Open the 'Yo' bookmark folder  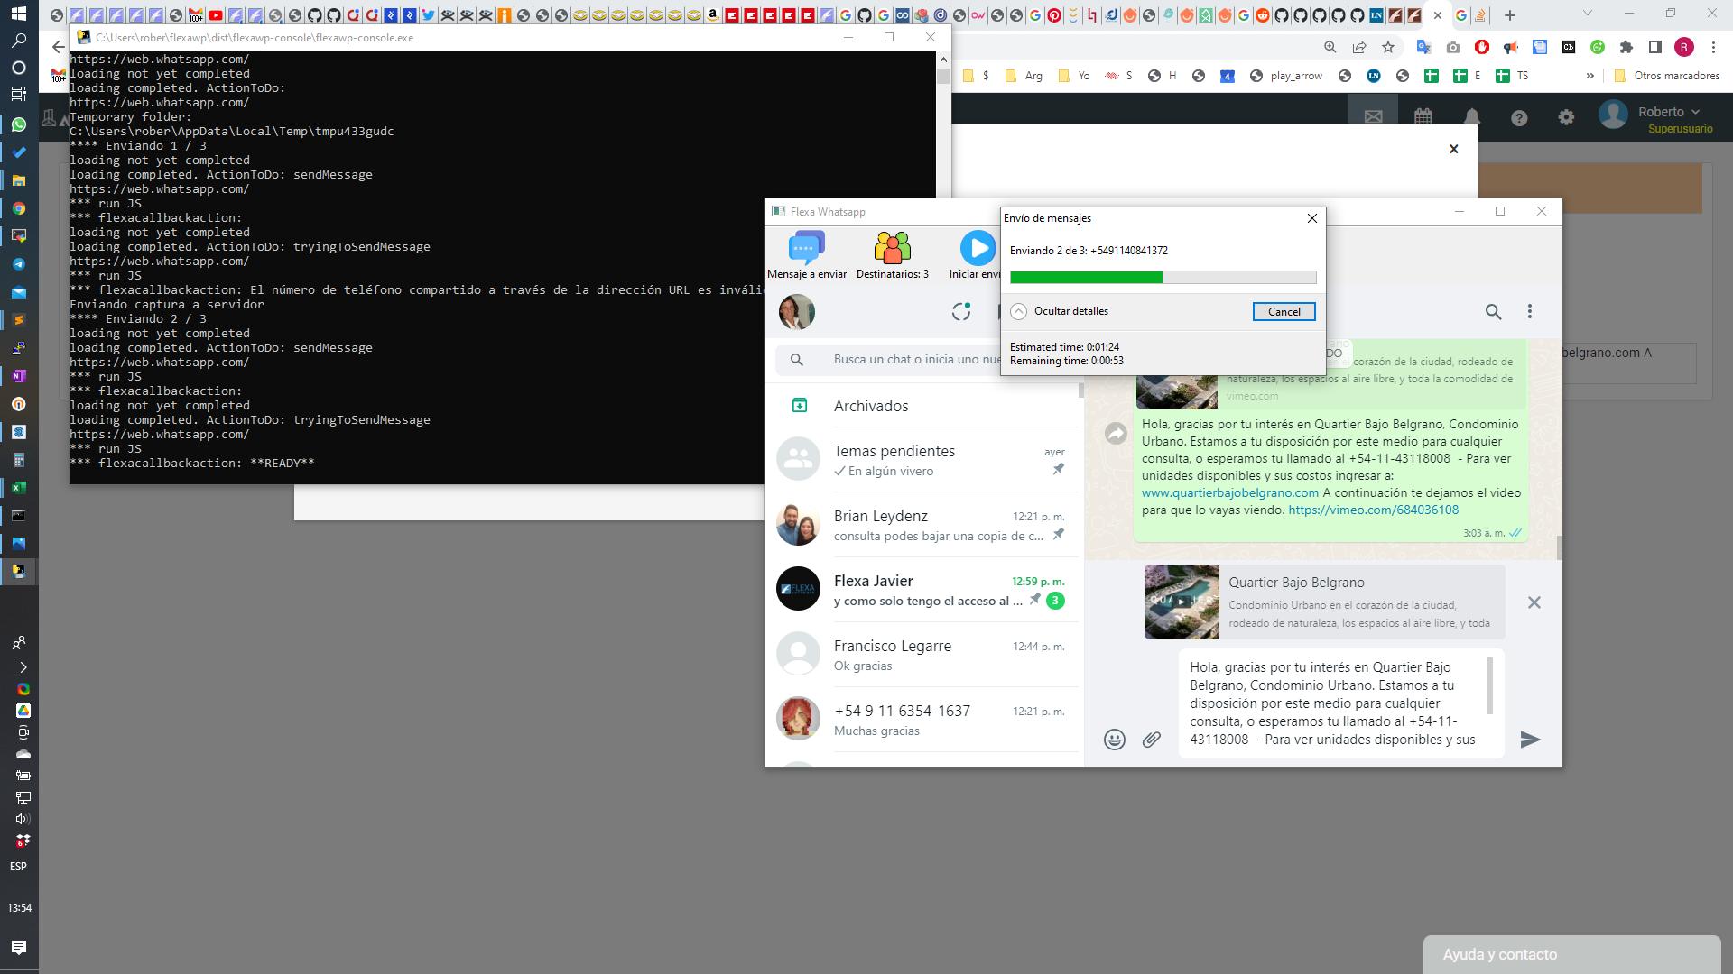click(1073, 76)
